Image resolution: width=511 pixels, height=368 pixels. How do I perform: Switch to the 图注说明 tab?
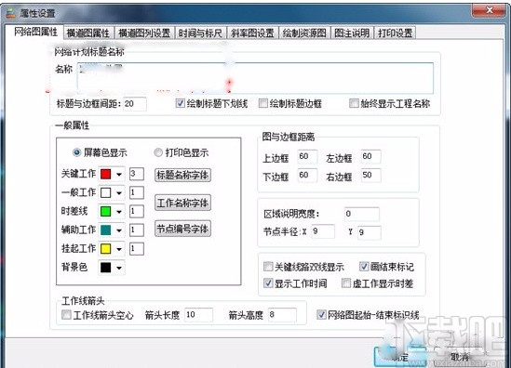coord(352,33)
